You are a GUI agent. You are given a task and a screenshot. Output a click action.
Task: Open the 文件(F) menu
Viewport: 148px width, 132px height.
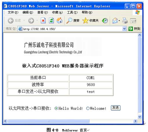[13, 13]
